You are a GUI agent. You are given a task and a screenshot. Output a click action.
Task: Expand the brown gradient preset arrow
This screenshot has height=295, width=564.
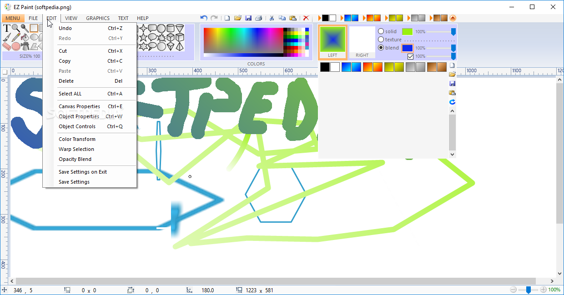pos(431,18)
